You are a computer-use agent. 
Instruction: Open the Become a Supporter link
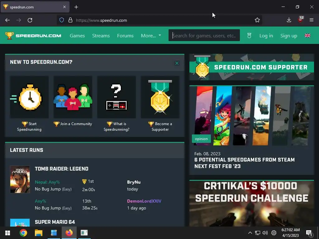160,126
